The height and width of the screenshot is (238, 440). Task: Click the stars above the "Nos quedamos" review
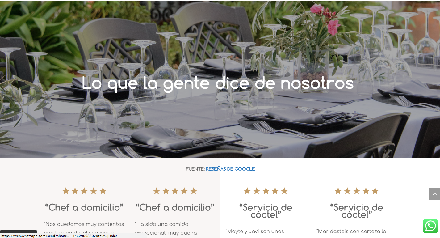(x=84, y=191)
